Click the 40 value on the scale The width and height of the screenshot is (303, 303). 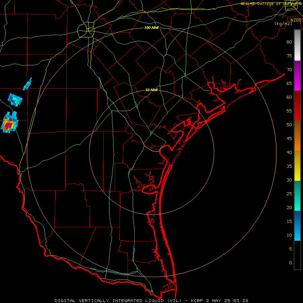[x=289, y=152]
